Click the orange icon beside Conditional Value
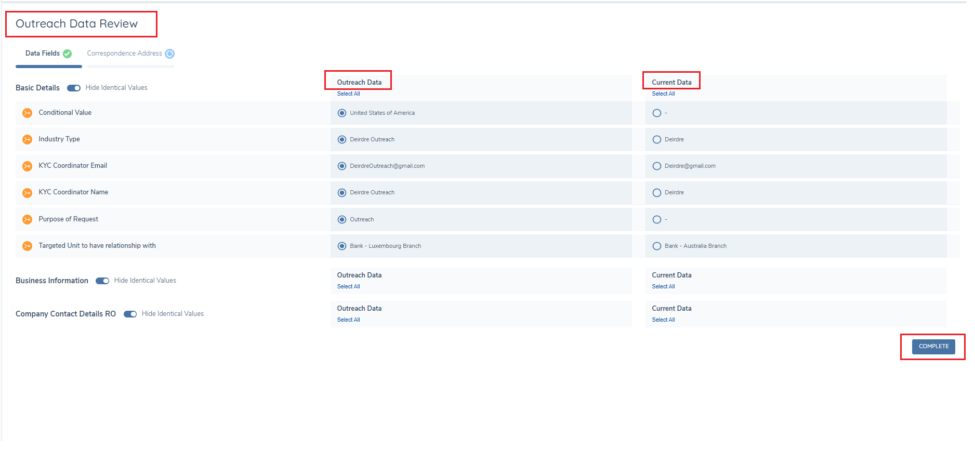 point(28,113)
